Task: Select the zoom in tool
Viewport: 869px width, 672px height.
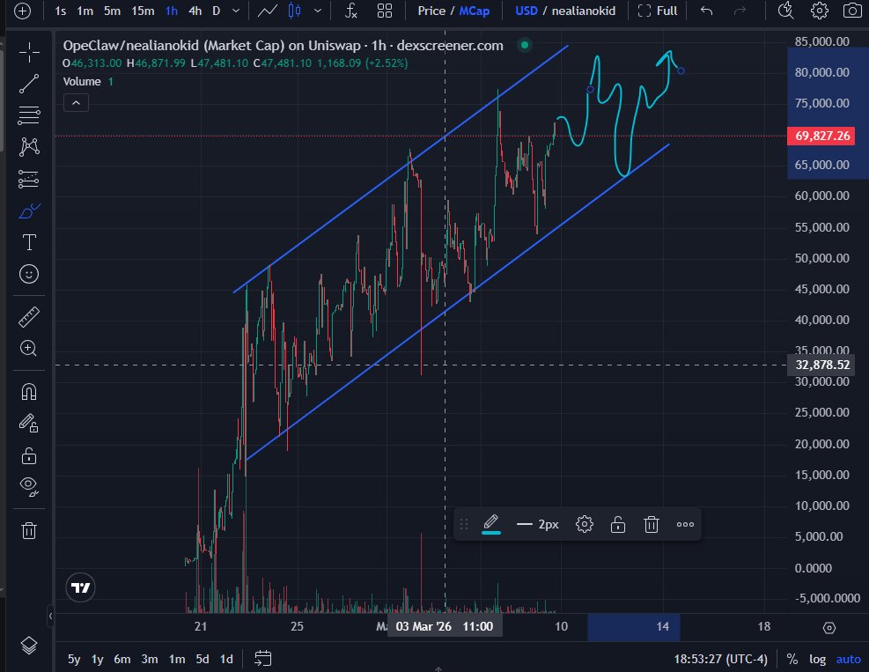Action: coord(29,348)
